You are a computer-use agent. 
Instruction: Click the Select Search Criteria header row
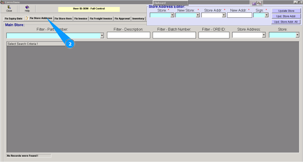coord(37,44)
